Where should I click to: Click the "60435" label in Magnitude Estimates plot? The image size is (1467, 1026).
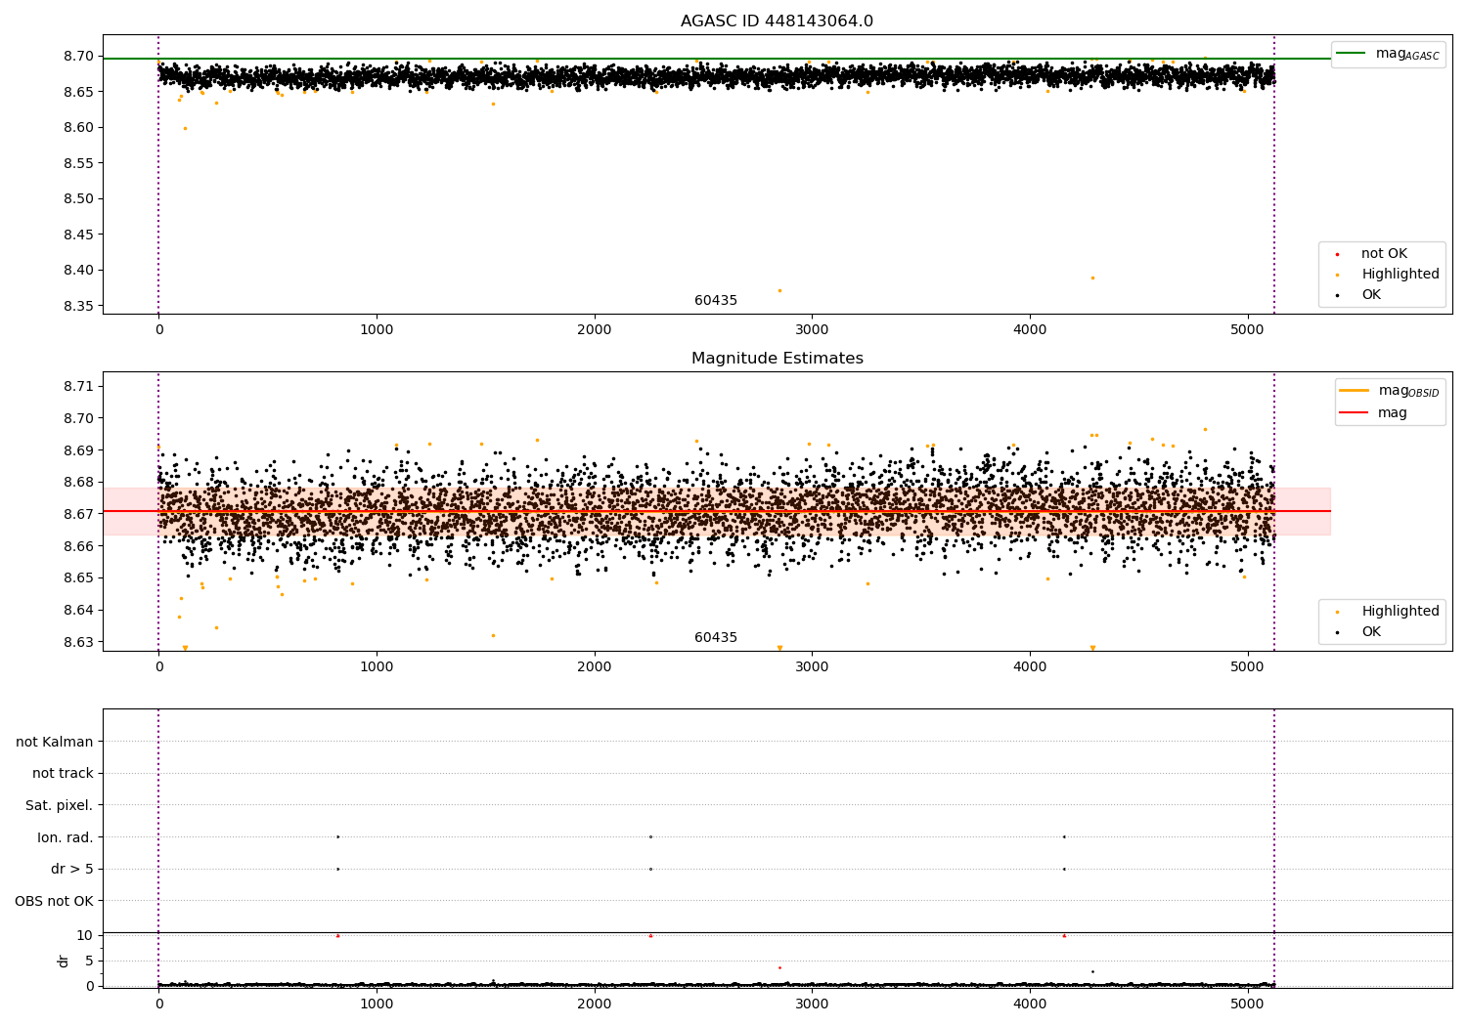tap(716, 638)
